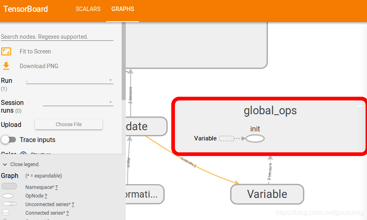
Task: Click the Namespace legend rectangle icon
Action: [x=9, y=186]
